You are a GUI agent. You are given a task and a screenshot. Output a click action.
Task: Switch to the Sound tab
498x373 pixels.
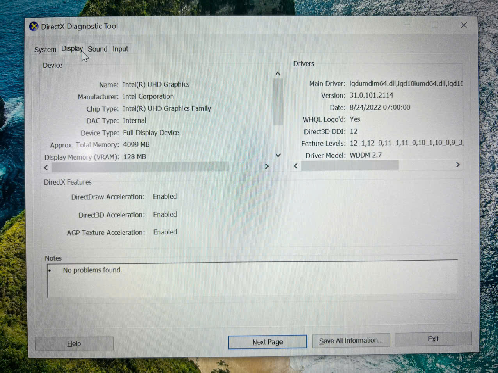(x=97, y=49)
